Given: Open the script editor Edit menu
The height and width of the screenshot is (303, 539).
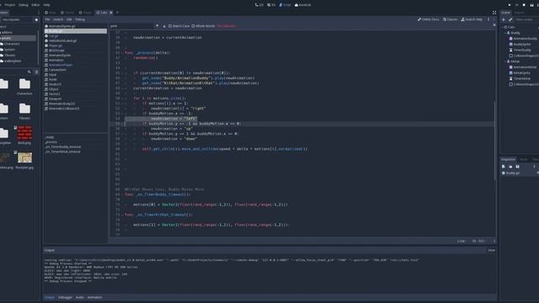Looking at the screenshot, I should pyautogui.click(x=69, y=19).
